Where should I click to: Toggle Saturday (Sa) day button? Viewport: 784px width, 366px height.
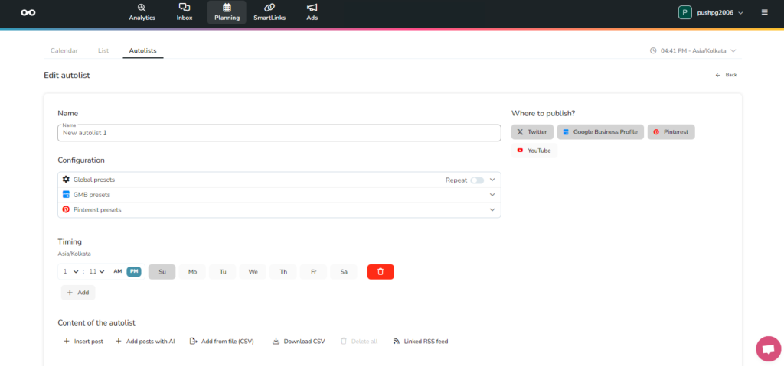click(344, 271)
